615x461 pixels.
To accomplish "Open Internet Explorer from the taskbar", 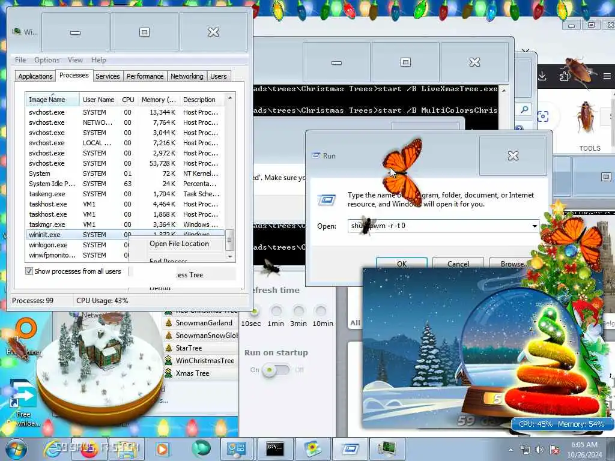I will [x=53, y=449].
